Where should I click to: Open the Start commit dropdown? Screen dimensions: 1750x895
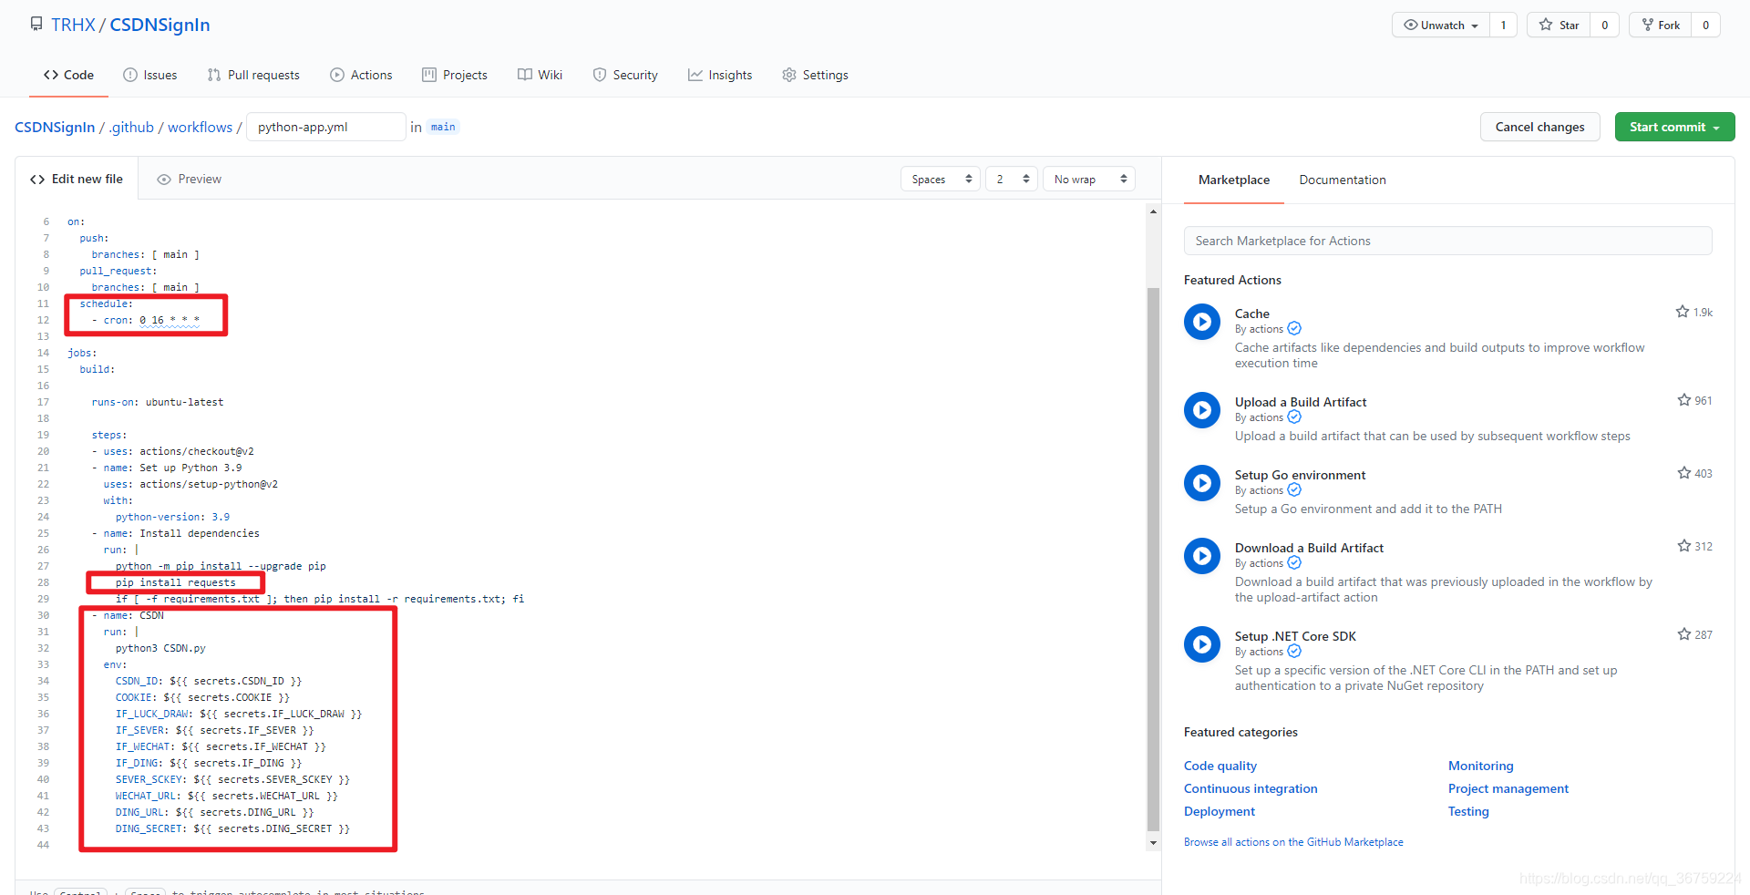tap(1674, 127)
